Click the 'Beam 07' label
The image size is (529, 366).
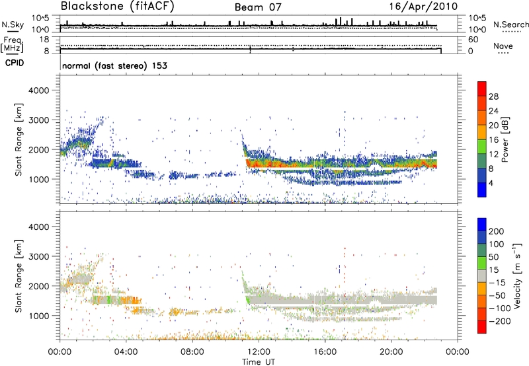[x=258, y=7]
